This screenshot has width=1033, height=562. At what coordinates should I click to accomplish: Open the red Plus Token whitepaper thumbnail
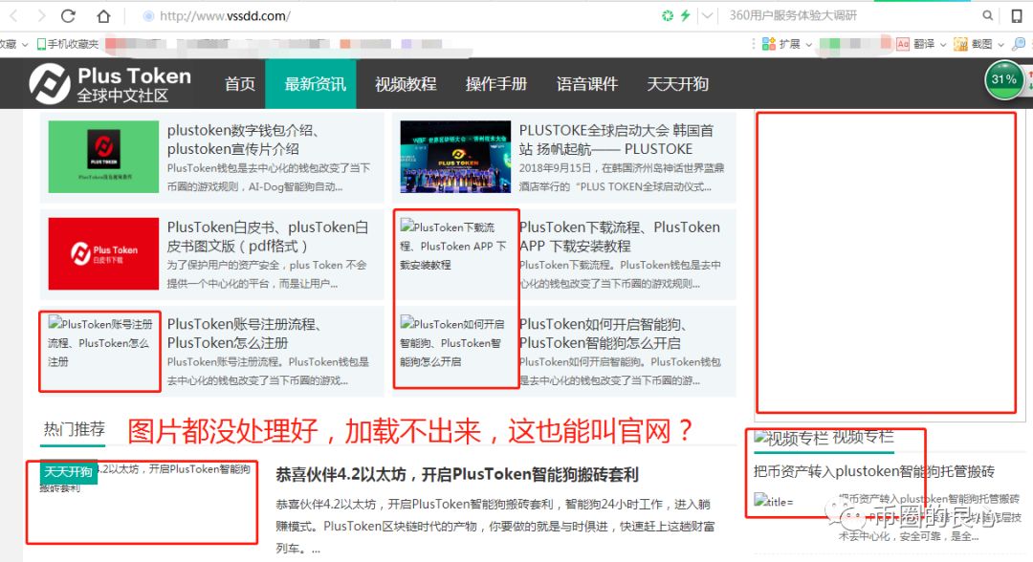[103, 253]
